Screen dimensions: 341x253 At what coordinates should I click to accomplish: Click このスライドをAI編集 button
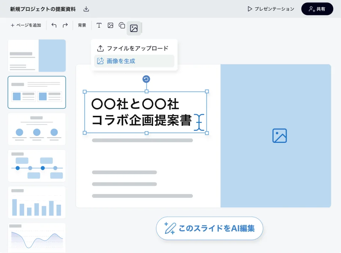click(x=210, y=228)
